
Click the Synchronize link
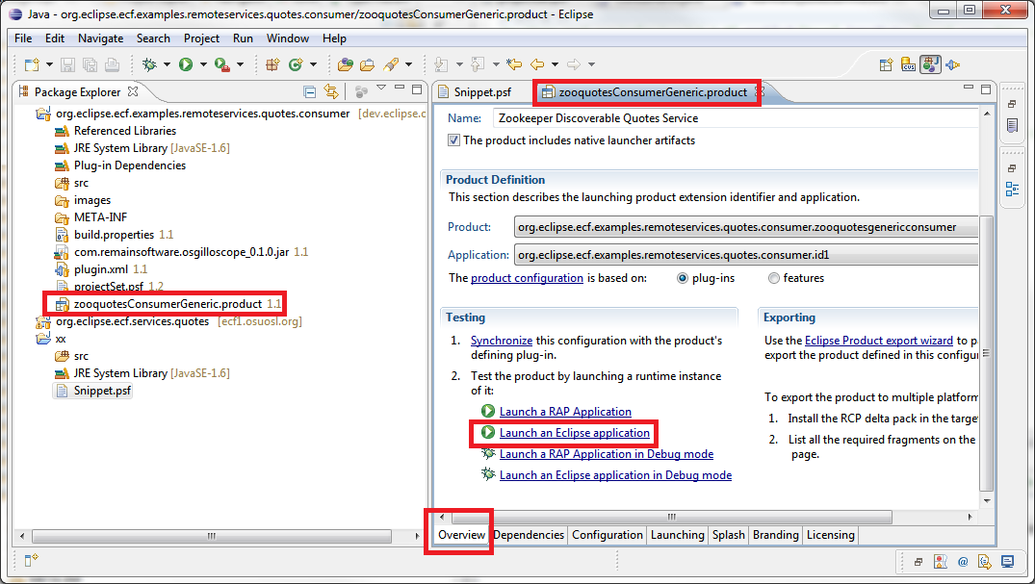[501, 341]
